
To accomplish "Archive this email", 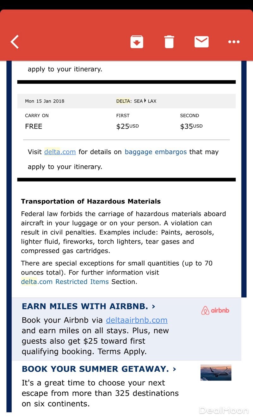I will pyautogui.click(x=137, y=42).
